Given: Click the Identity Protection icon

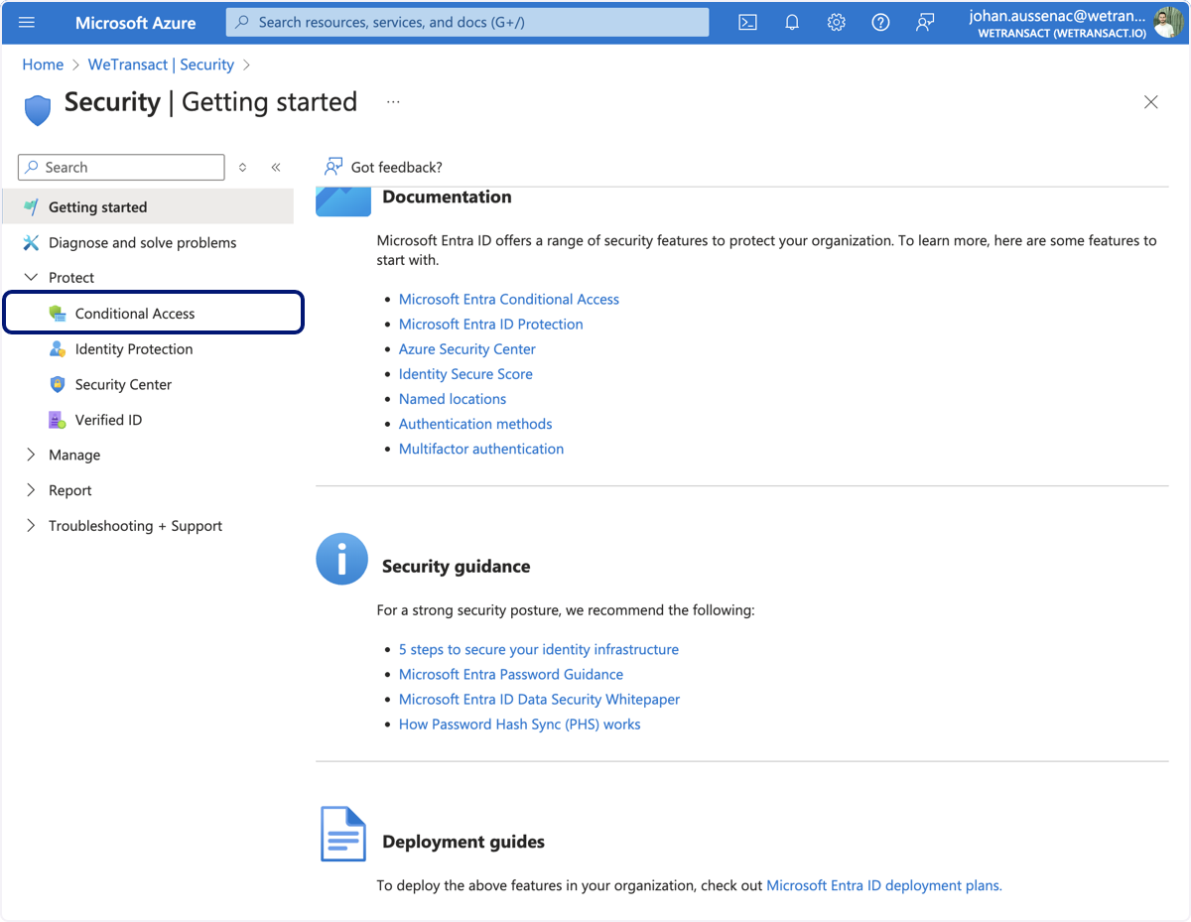Looking at the screenshot, I should tap(58, 349).
